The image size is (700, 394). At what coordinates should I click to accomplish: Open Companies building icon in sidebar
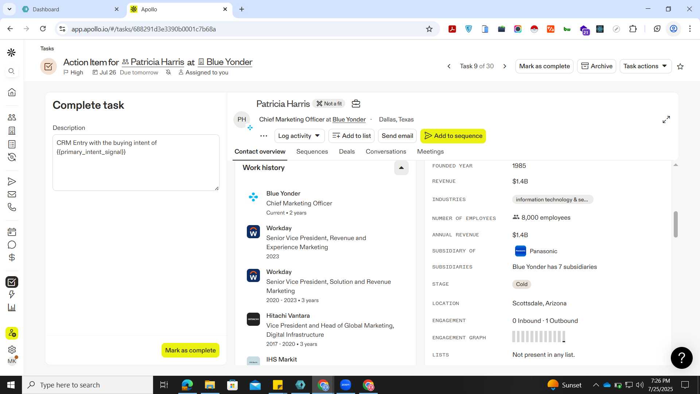12,131
